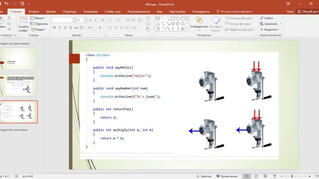Click Start From Beginning quick access icon
Image resolution: width=319 pixels, height=179 pixels.
[22, 3]
